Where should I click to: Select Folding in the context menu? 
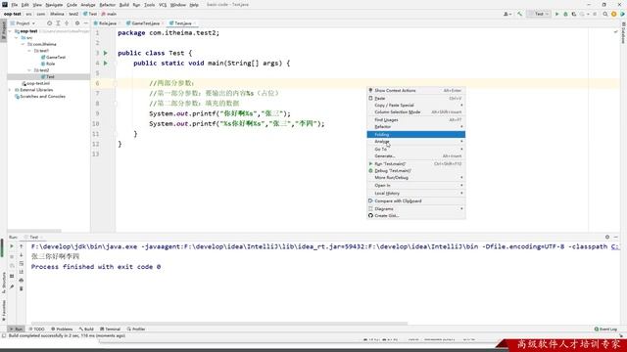(415, 135)
